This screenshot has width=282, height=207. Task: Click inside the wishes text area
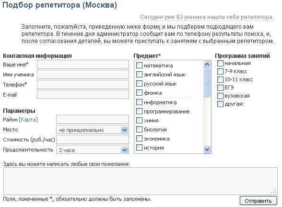point(140,181)
